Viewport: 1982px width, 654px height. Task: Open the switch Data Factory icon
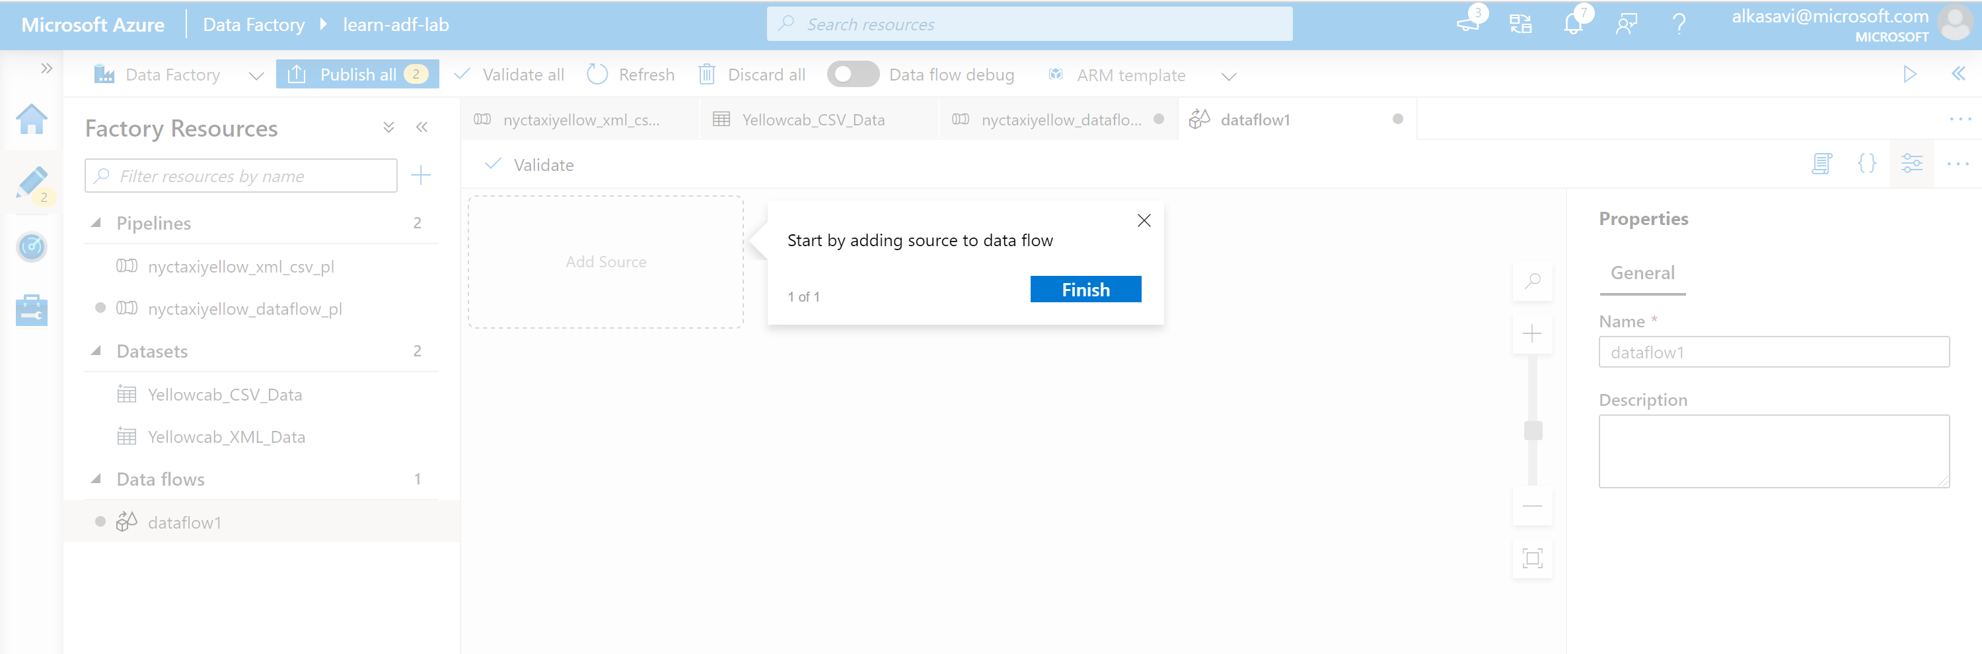pos(1520,24)
